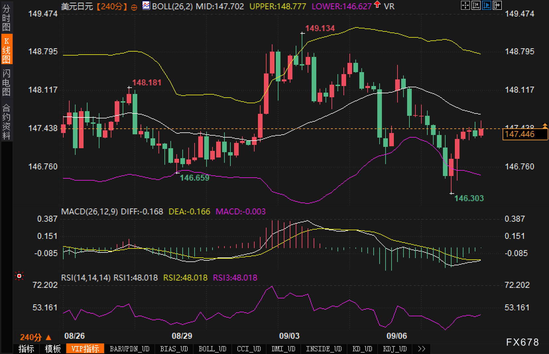Screen dimensions: 549x354
Task: Switch to 闪电图 view in left sidebar
Action: (x=6, y=82)
